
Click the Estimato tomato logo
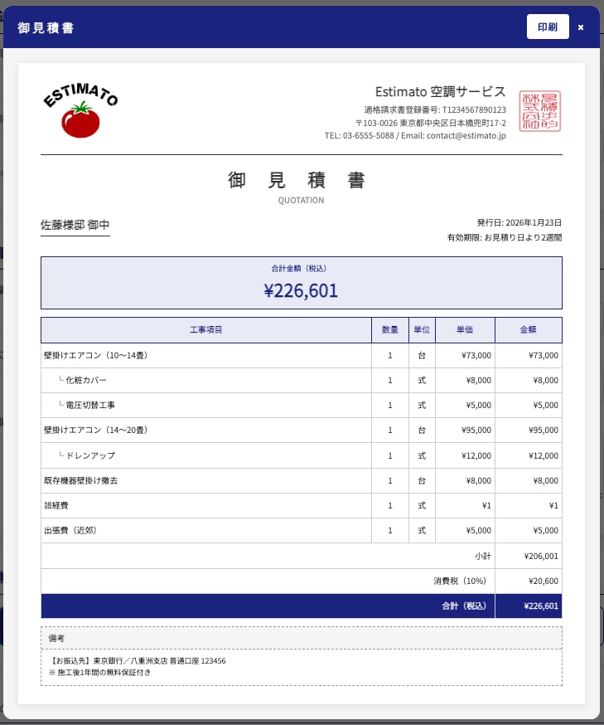tap(81, 111)
